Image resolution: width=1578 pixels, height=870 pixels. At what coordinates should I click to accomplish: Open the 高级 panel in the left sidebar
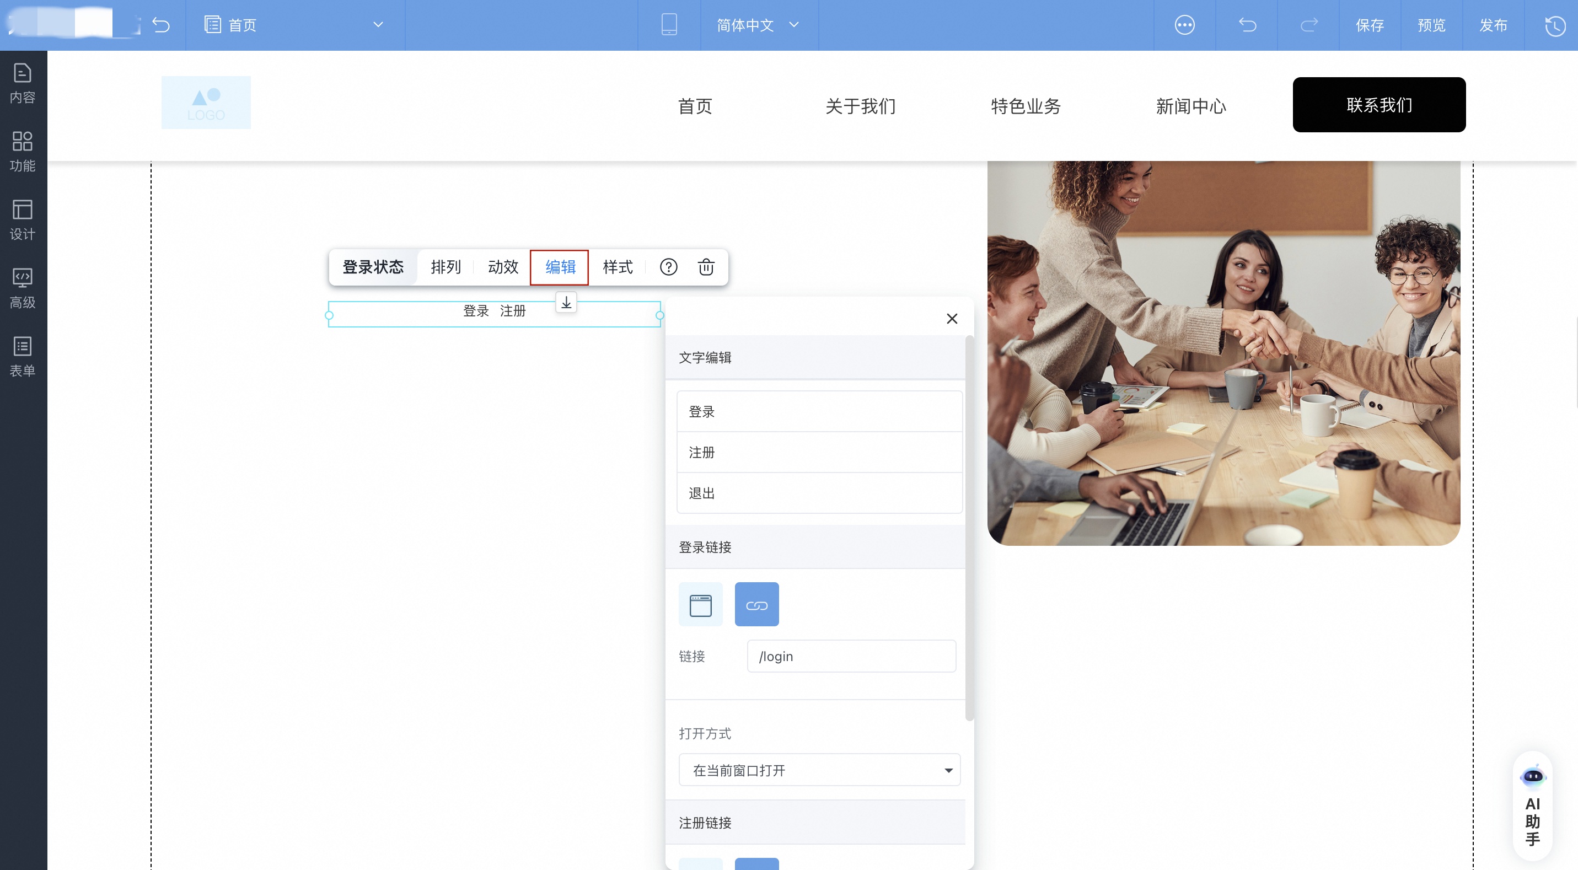coord(23,288)
